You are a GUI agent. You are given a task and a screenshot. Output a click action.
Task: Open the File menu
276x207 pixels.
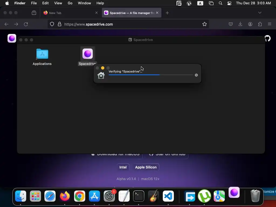point(34,3)
